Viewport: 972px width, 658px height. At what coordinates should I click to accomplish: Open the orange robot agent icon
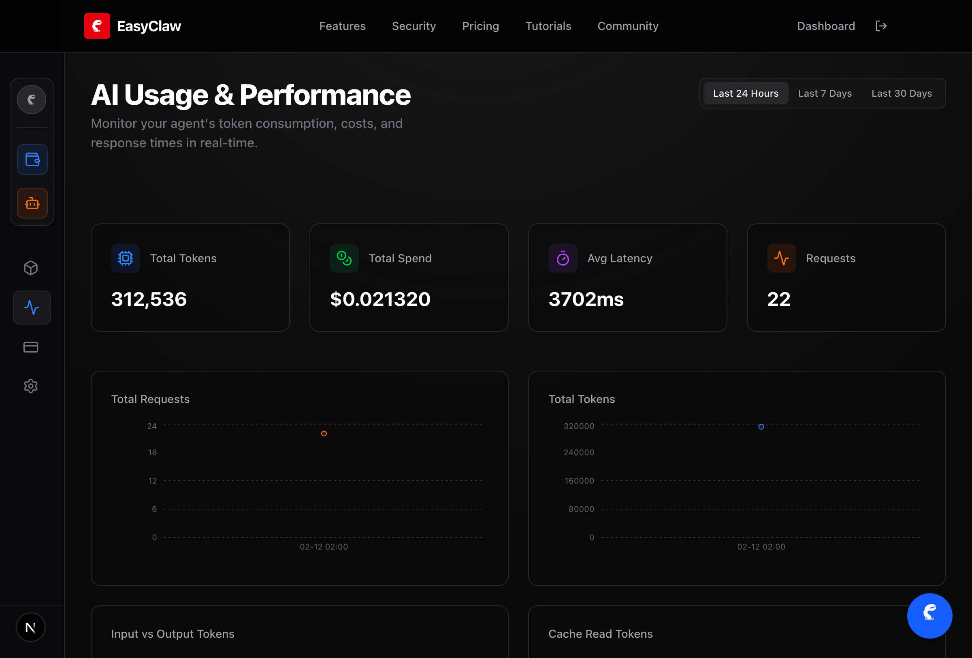coord(32,204)
